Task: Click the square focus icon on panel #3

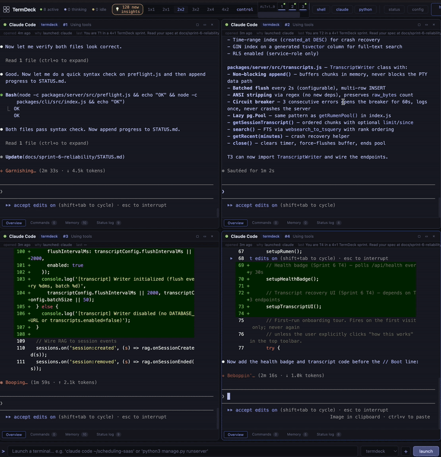Action: (197, 236)
